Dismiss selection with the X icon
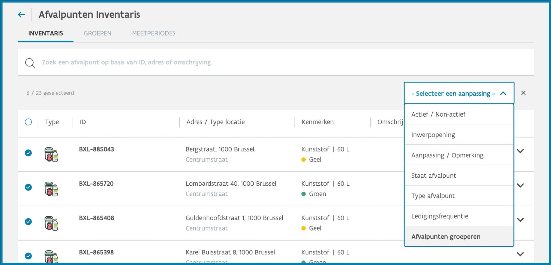The height and width of the screenshot is (265, 551). point(523,93)
